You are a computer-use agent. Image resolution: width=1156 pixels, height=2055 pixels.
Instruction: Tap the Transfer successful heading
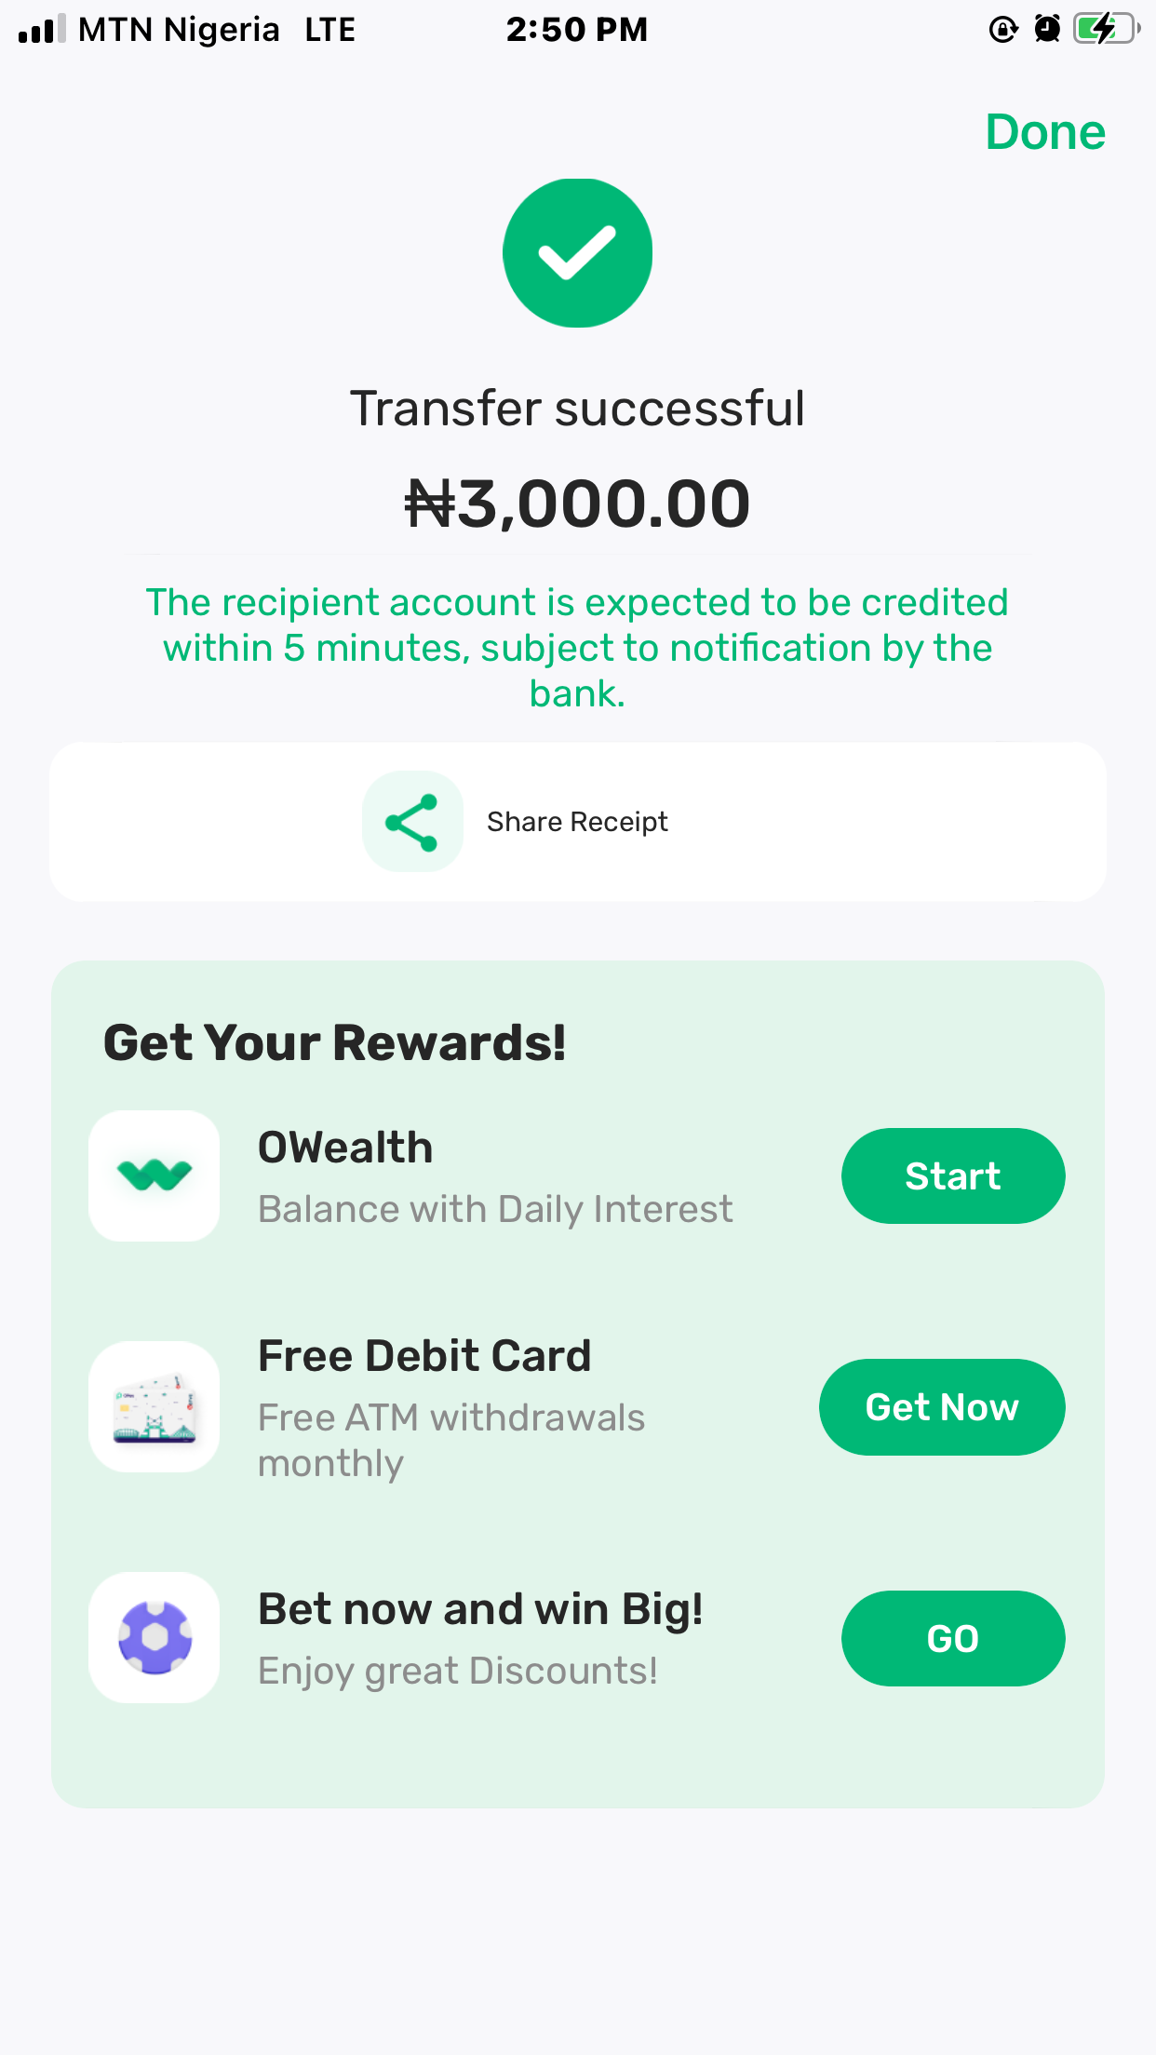click(577, 409)
